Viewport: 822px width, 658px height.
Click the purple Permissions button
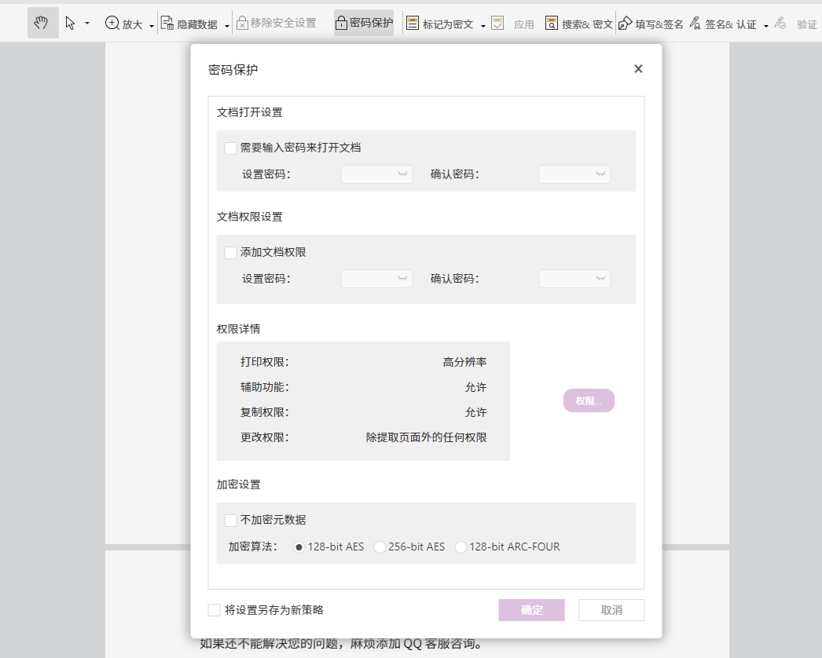pos(589,400)
